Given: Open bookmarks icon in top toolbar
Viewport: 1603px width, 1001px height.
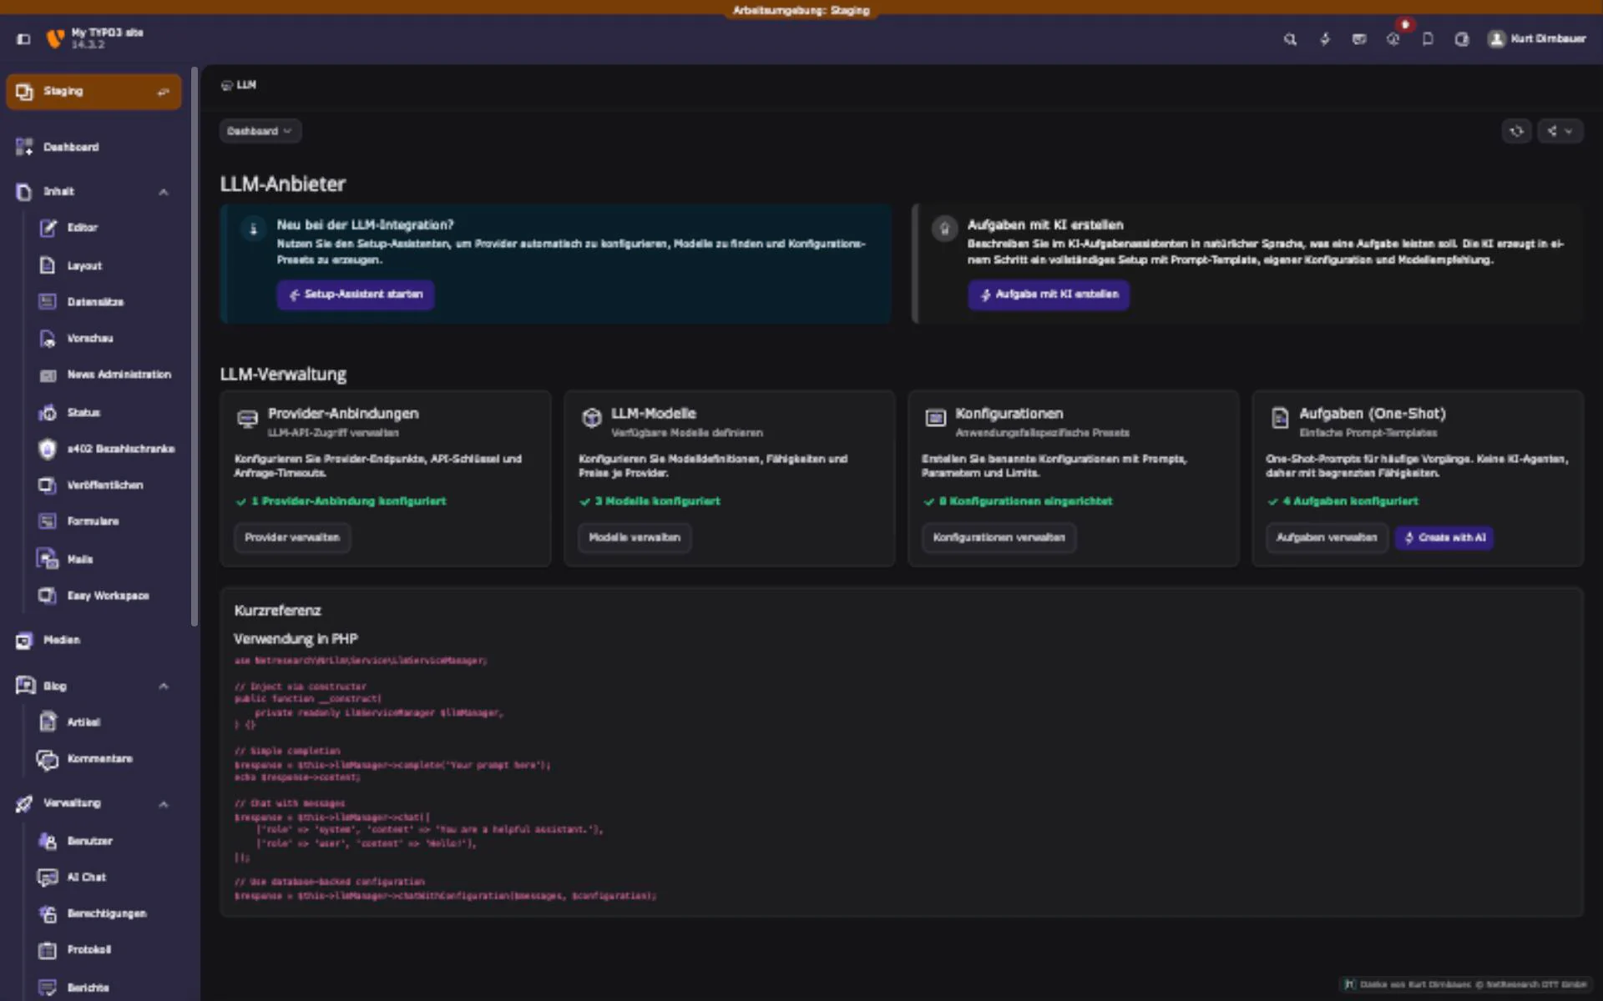Looking at the screenshot, I should 1428,39.
